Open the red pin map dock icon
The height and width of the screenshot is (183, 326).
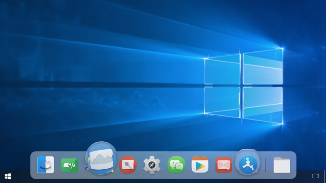tap(128, 165)
